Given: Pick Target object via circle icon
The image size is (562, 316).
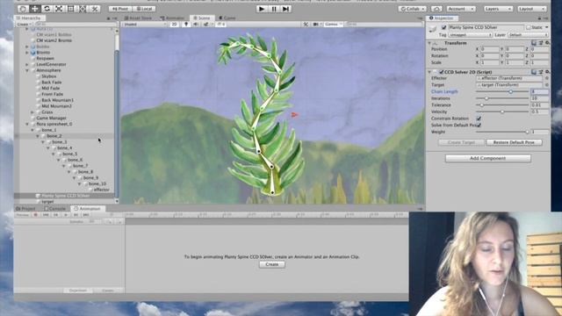Looking at the screenshot, I should (x=546, y=85).
